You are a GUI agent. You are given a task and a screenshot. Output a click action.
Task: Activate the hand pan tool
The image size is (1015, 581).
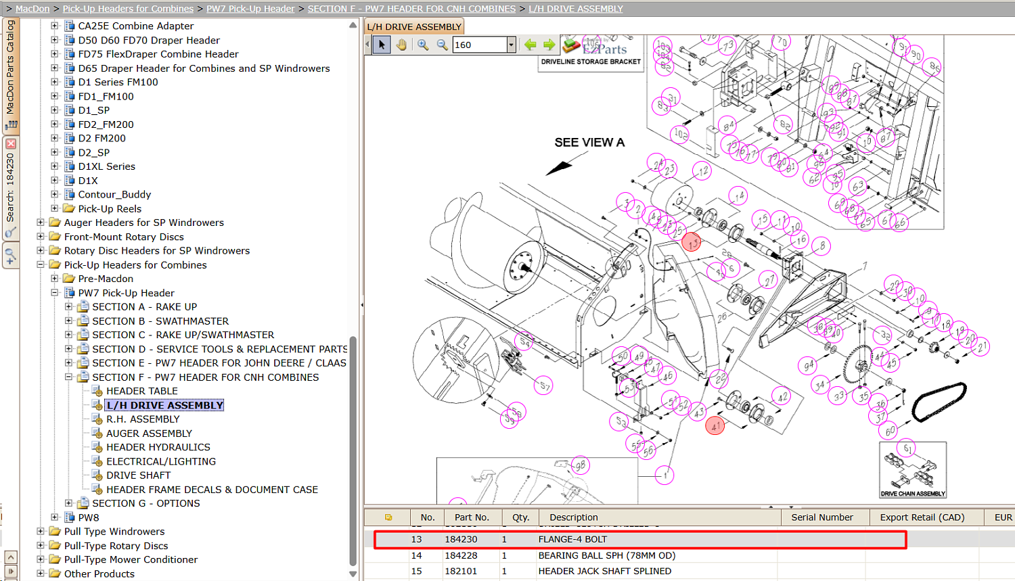tap(401, 45)
